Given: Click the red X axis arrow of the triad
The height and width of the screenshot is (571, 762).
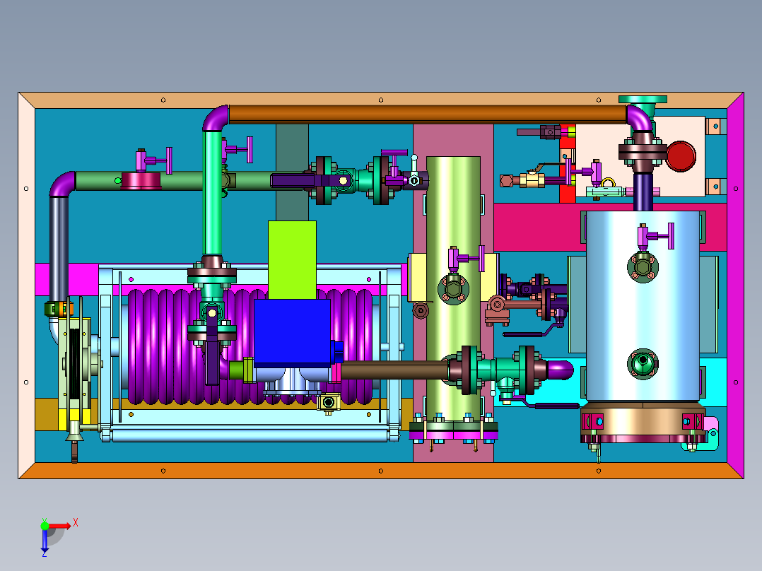Looking at the screenshot, I should click(x=59, y=526).
